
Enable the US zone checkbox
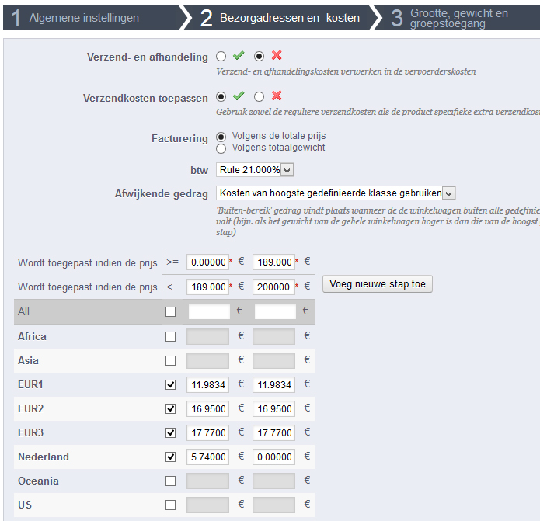170,505
